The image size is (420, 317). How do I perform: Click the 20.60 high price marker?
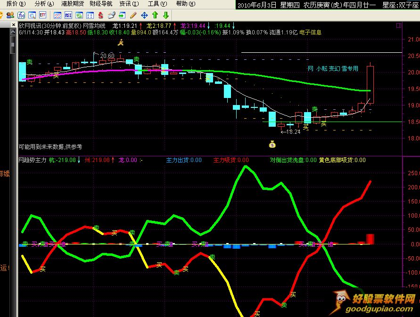coord(107,56)
